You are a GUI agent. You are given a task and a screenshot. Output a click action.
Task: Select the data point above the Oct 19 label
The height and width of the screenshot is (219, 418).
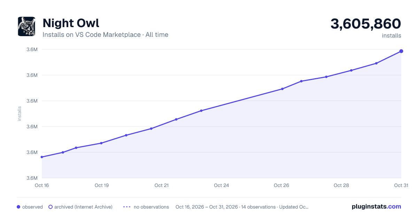point(101,143)
